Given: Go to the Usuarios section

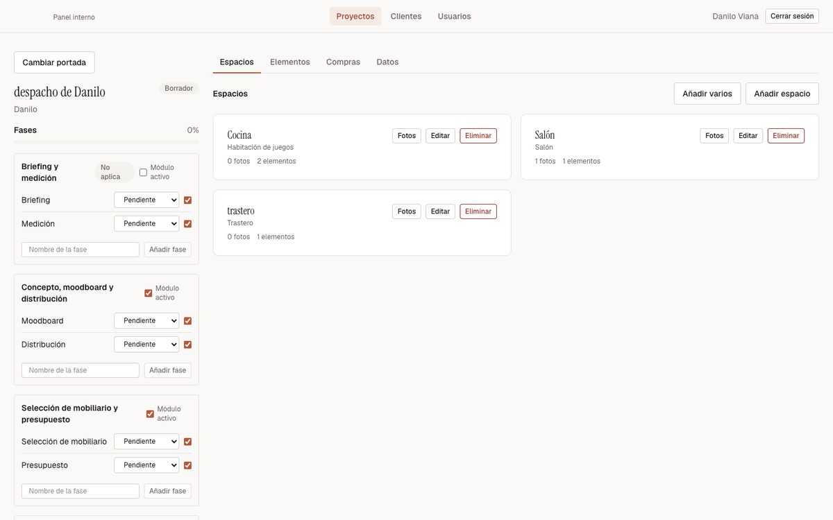Looking at the screenshot, I should click(454, 16).
